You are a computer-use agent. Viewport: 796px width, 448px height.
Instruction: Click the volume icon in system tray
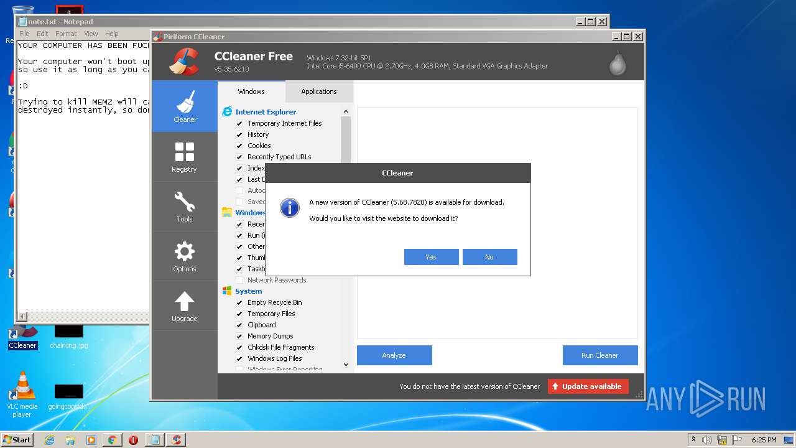point(707,440)
